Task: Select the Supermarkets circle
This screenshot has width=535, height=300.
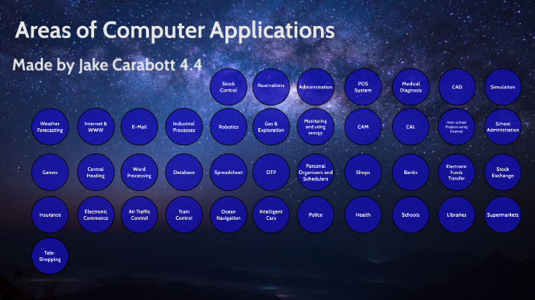Action: point(503,215)
